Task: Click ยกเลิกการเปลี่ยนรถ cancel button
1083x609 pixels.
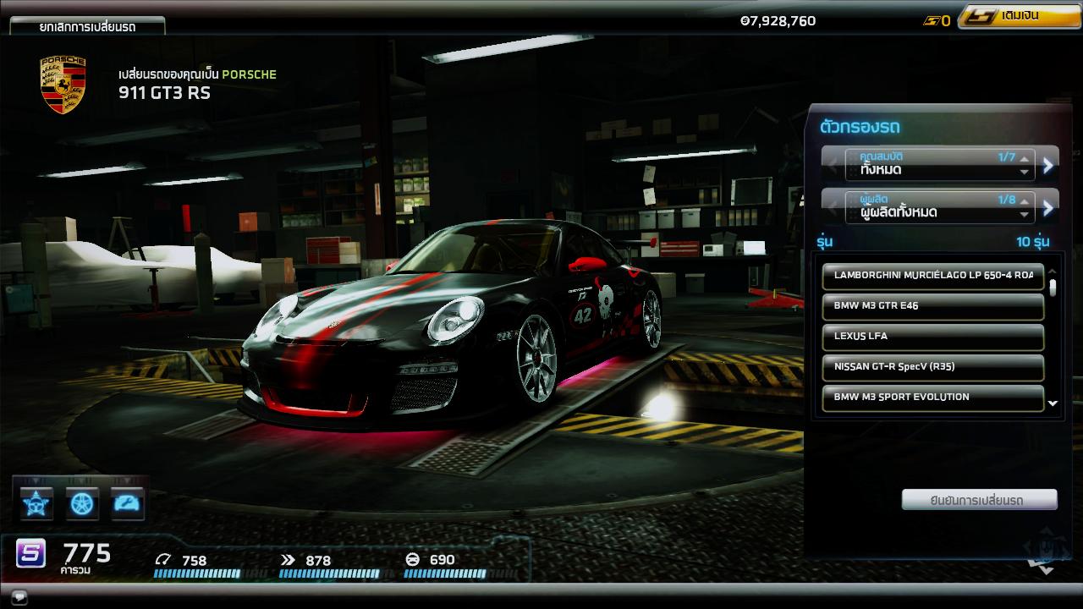Action: (87, 26)
